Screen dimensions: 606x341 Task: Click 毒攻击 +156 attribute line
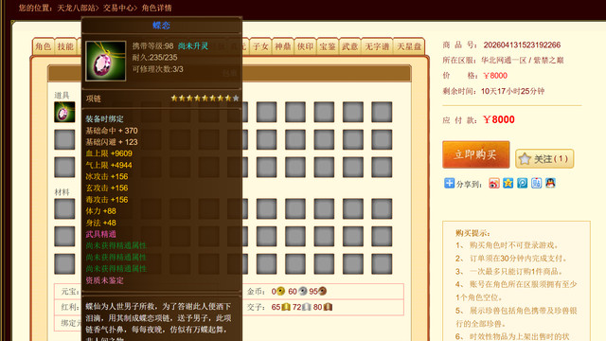tap(107, 200)
